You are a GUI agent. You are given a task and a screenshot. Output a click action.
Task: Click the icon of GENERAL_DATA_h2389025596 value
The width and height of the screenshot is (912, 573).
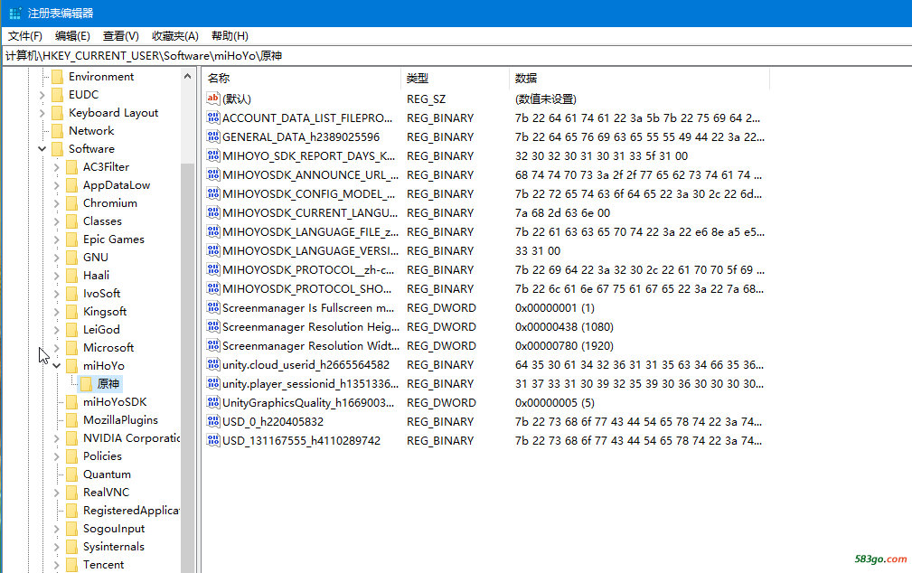pyautogui.click(x=213, y=136)
